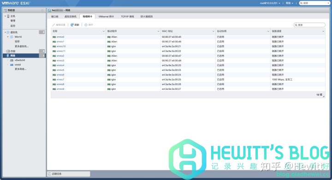Screen dimensions: 332x180
Task: Click the 导航器 navigator panel icon
Action: tap(6, 10)
